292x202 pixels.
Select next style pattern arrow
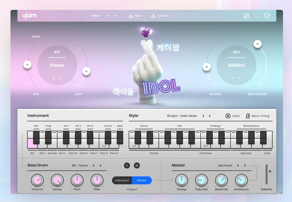[210, 116]
